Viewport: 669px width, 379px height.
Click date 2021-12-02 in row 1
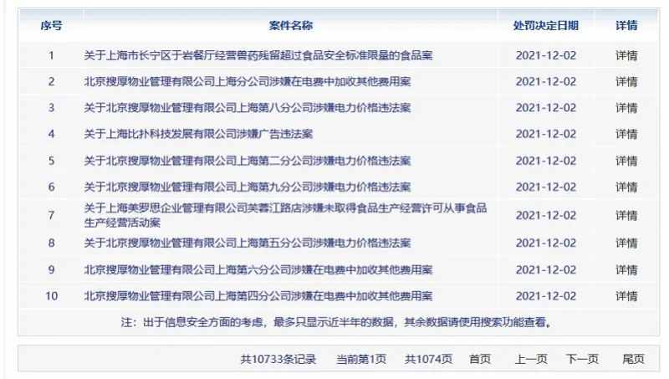pos(546,55)
